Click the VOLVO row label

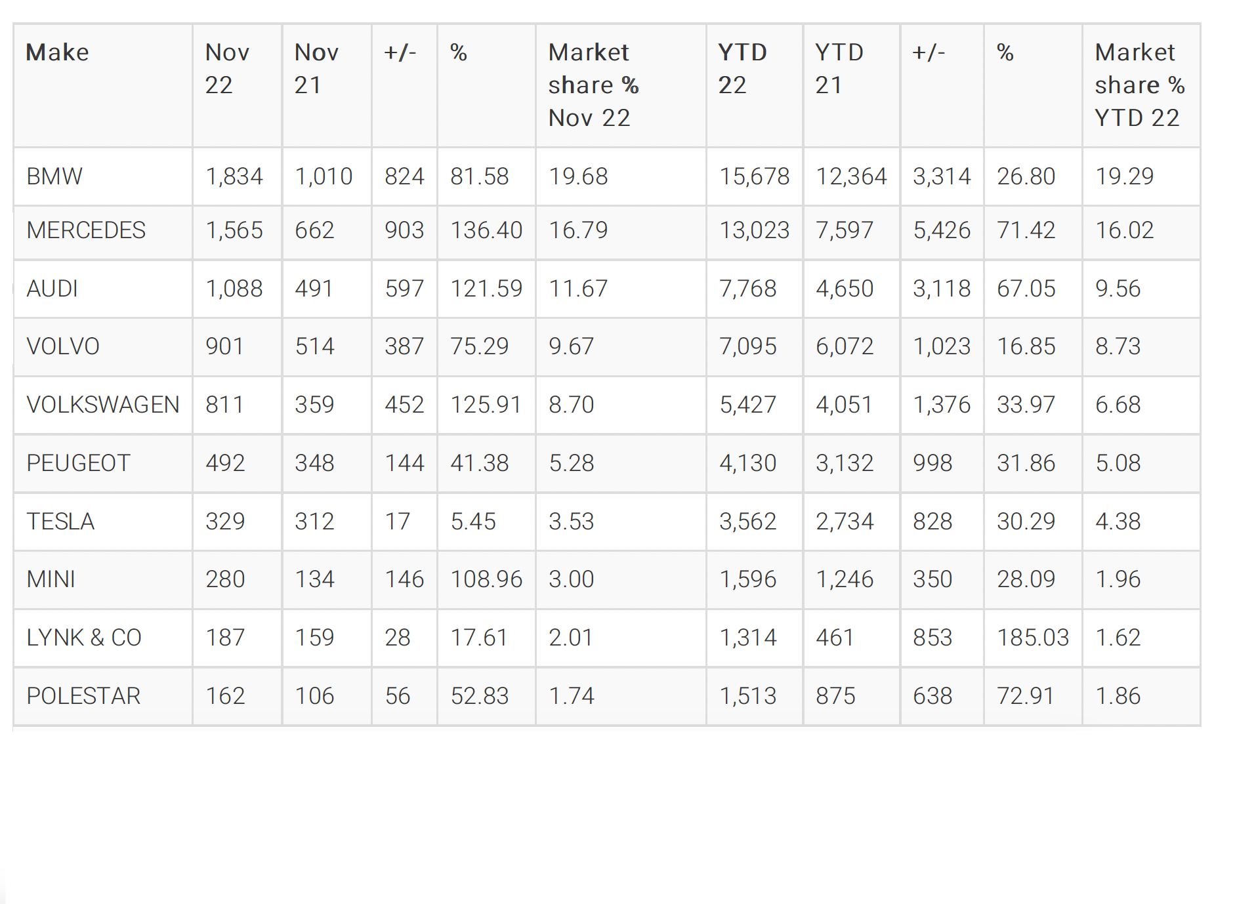point(63,346)
